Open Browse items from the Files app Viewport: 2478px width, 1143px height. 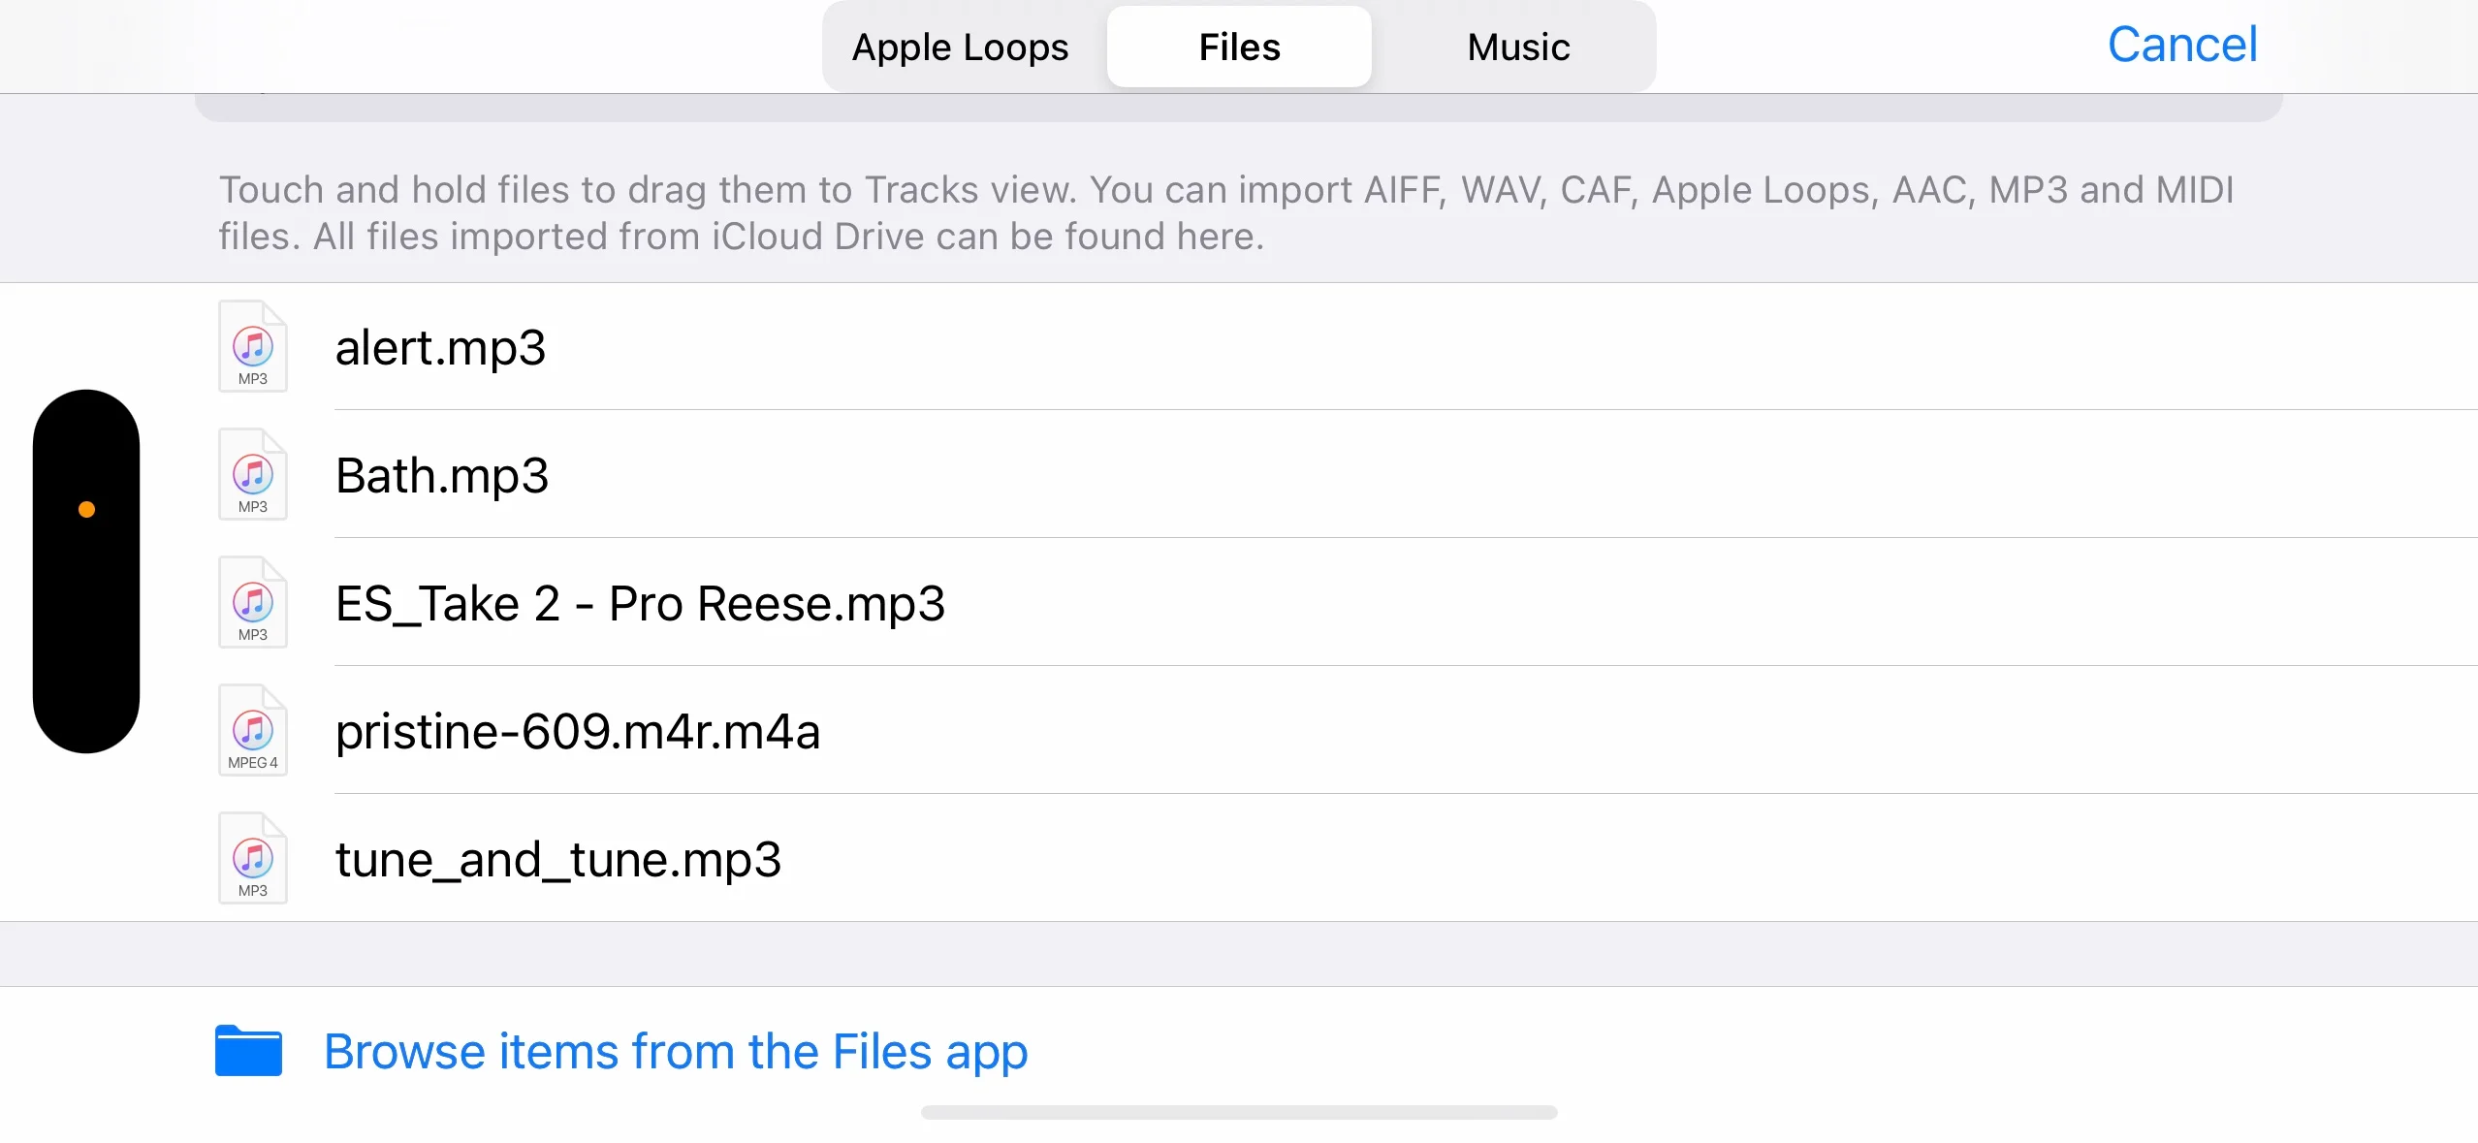pos(676,1051)
